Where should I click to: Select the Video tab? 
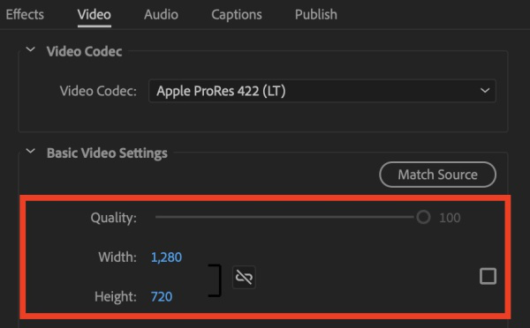94,15
